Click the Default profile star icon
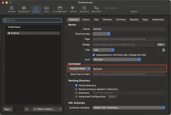 [9, 33]
